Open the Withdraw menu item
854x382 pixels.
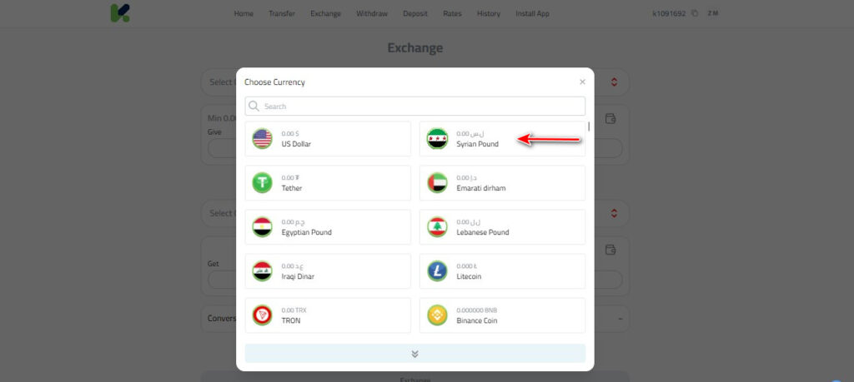(x=372, y=13)
